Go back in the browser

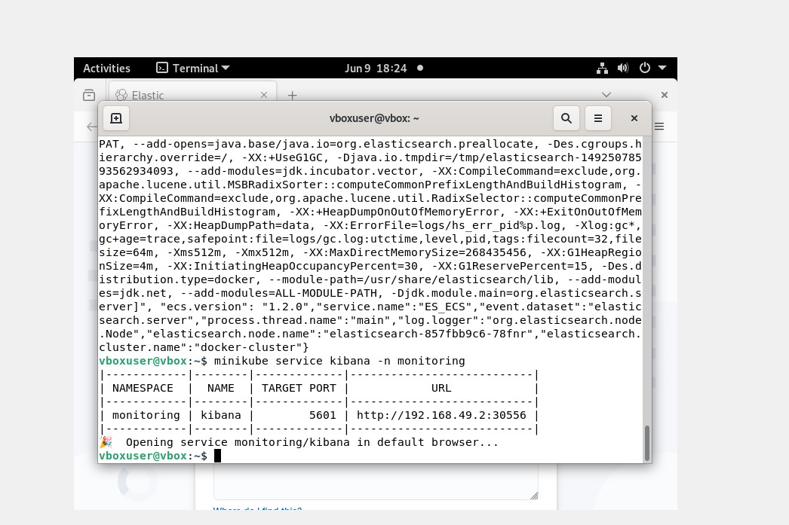91,127
